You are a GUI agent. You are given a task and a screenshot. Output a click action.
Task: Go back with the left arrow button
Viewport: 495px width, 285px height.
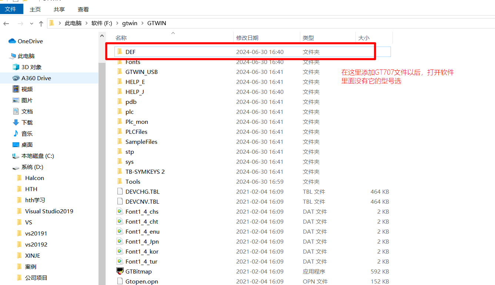pos(6,23)
